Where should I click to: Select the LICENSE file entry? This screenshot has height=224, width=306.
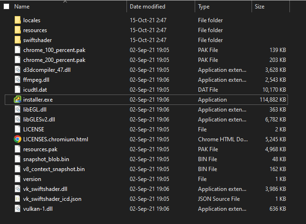34,129
